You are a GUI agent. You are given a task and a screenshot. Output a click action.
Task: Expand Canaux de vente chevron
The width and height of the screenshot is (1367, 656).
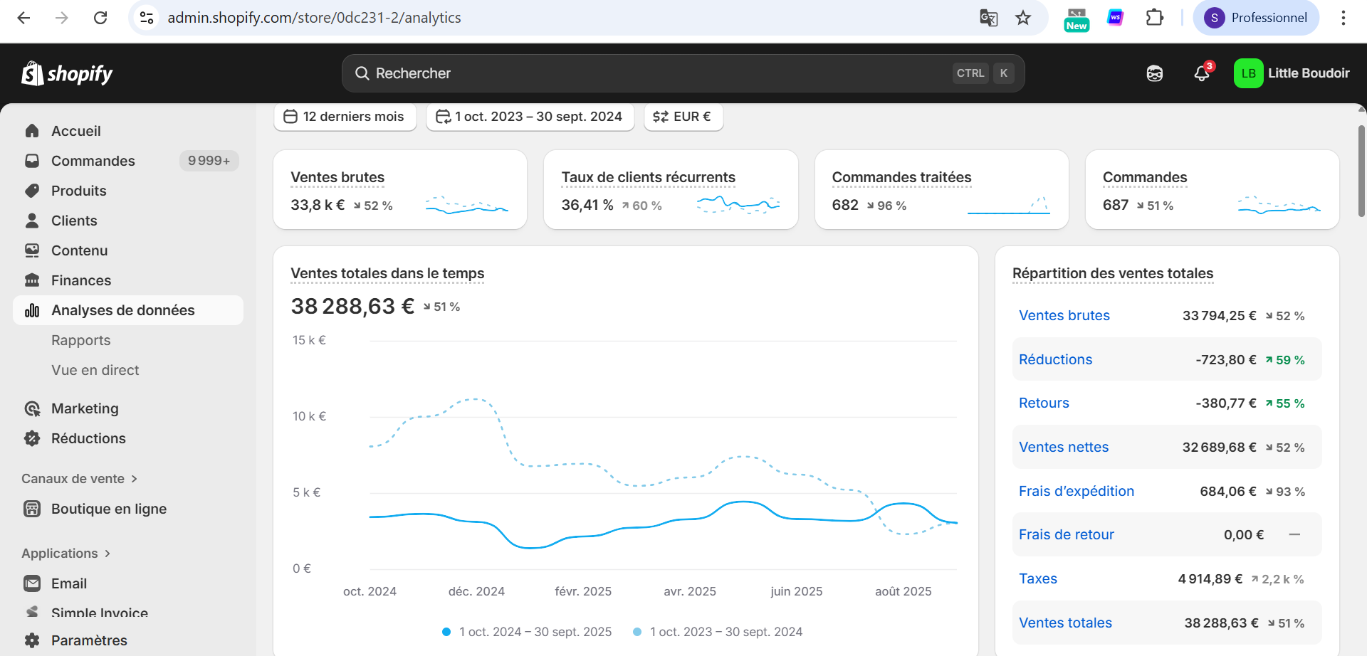coord(134,479)
